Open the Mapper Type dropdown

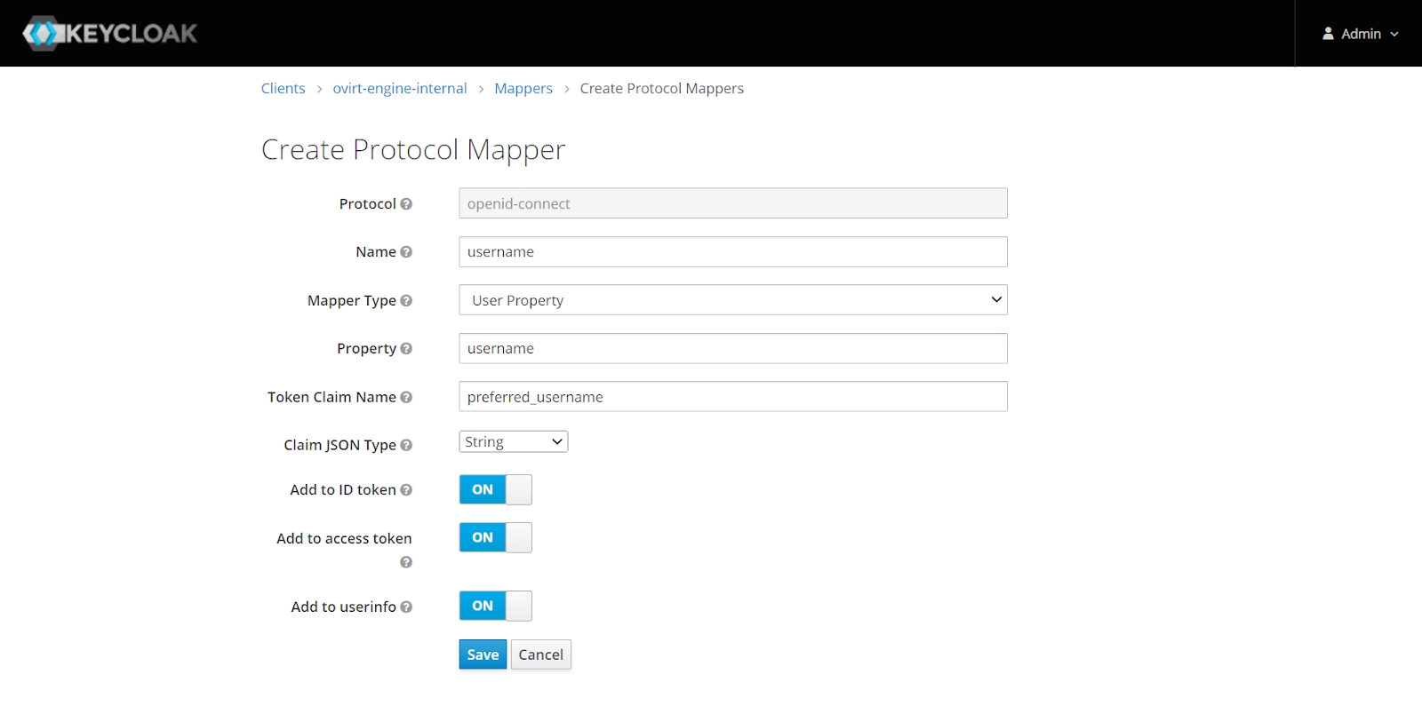[x=732, y=300]
